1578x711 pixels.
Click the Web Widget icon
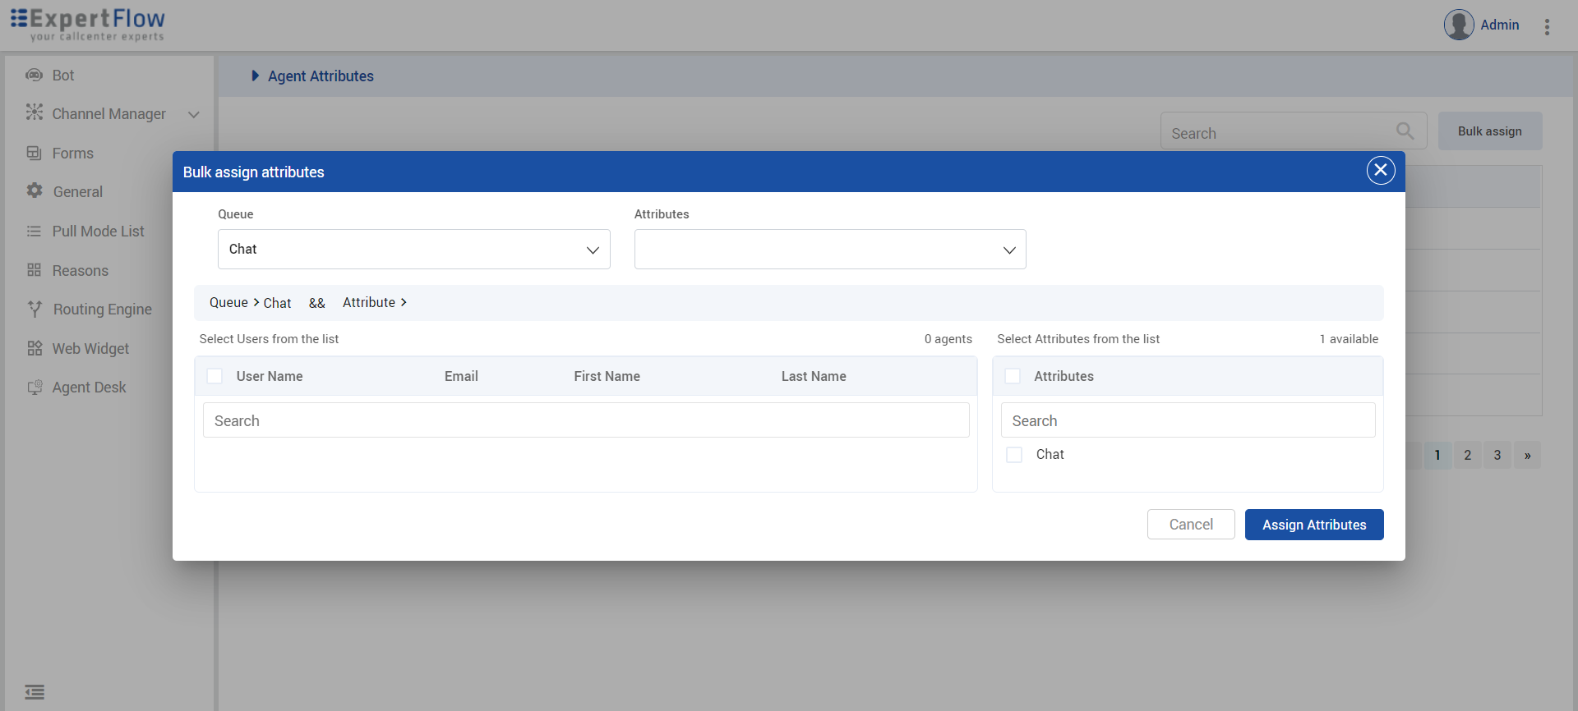click(35, 348)
